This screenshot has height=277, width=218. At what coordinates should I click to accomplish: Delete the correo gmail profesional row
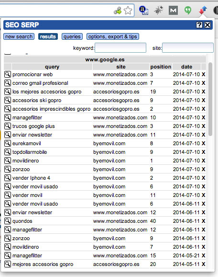(203, 83)
